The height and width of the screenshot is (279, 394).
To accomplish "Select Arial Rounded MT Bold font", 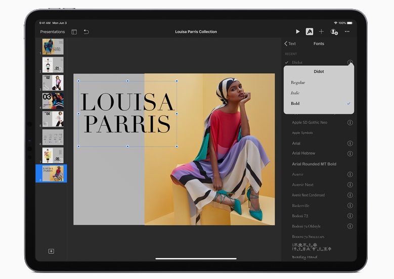I will (x=314, y=164).
